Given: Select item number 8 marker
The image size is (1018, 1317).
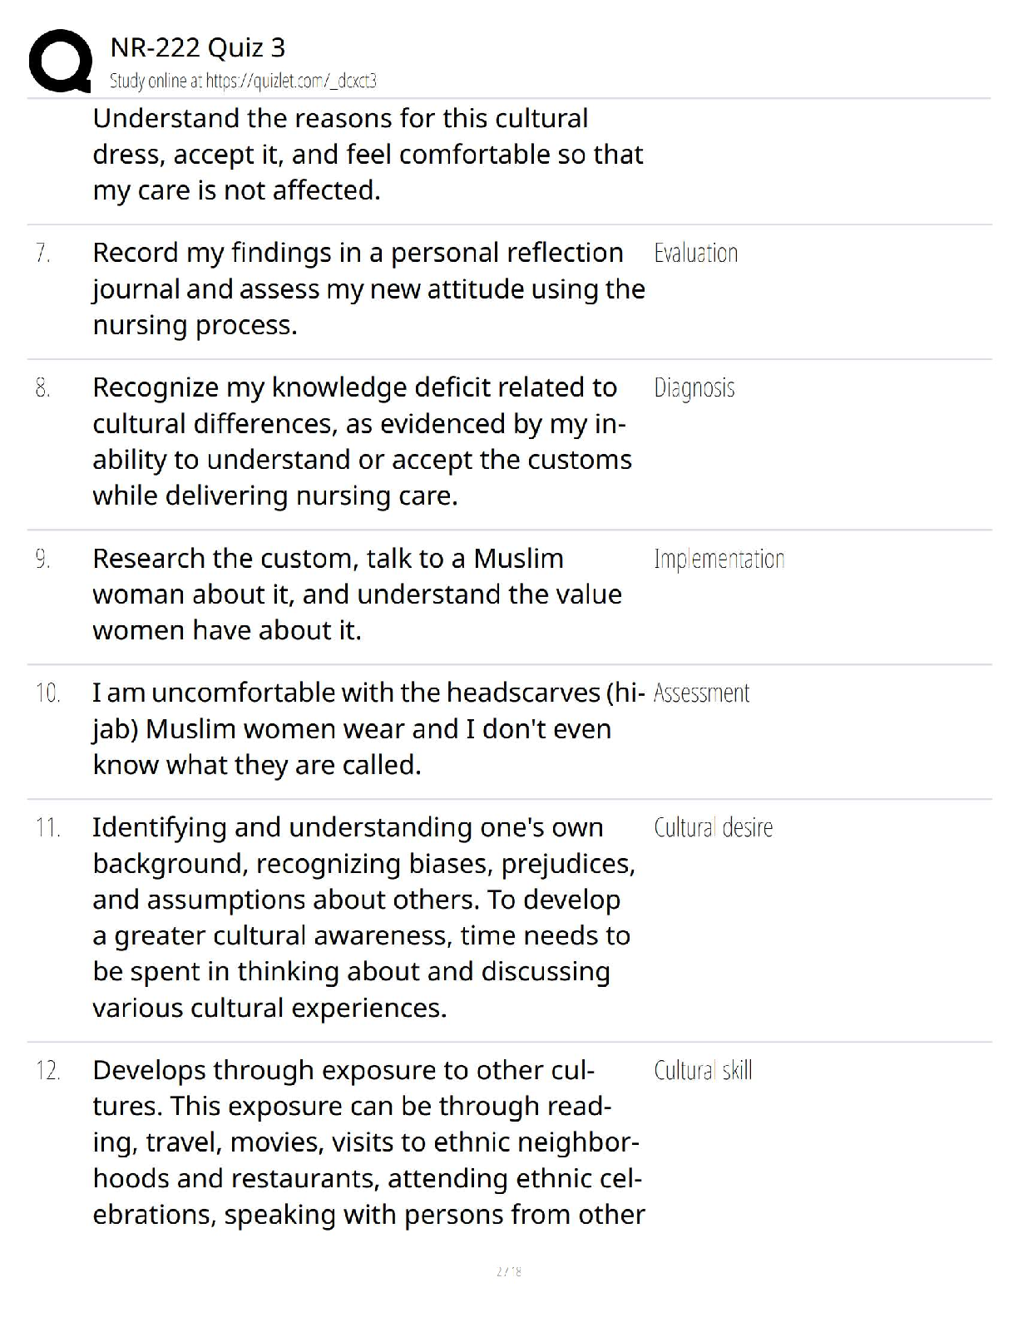Looking at the screenshot, I should pos(43,388).
